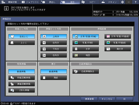Select 上とじ top binding

pos(22,43)
